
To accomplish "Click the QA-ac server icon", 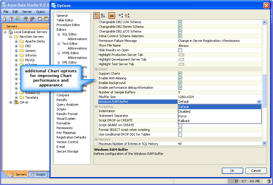I will (16, 102).
